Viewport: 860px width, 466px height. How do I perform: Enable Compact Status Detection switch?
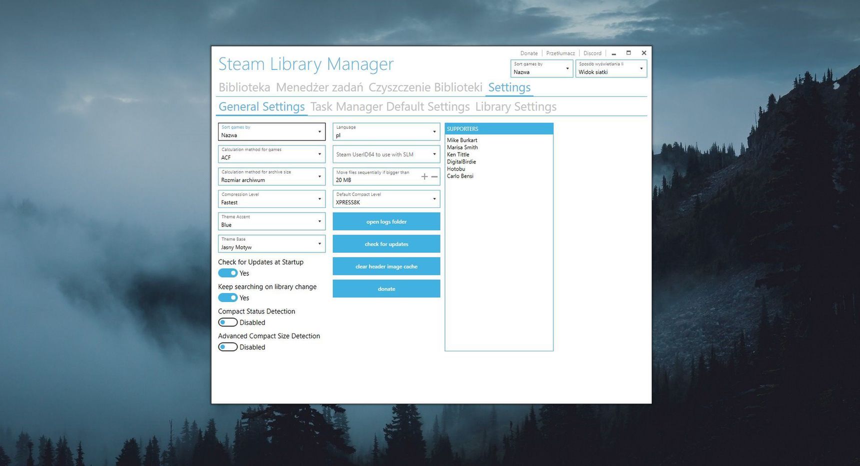[227, 322]
